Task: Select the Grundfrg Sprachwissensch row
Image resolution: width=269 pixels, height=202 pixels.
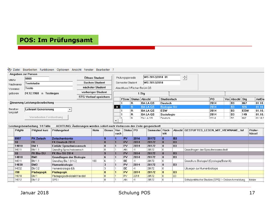Action: pos(136,150)
